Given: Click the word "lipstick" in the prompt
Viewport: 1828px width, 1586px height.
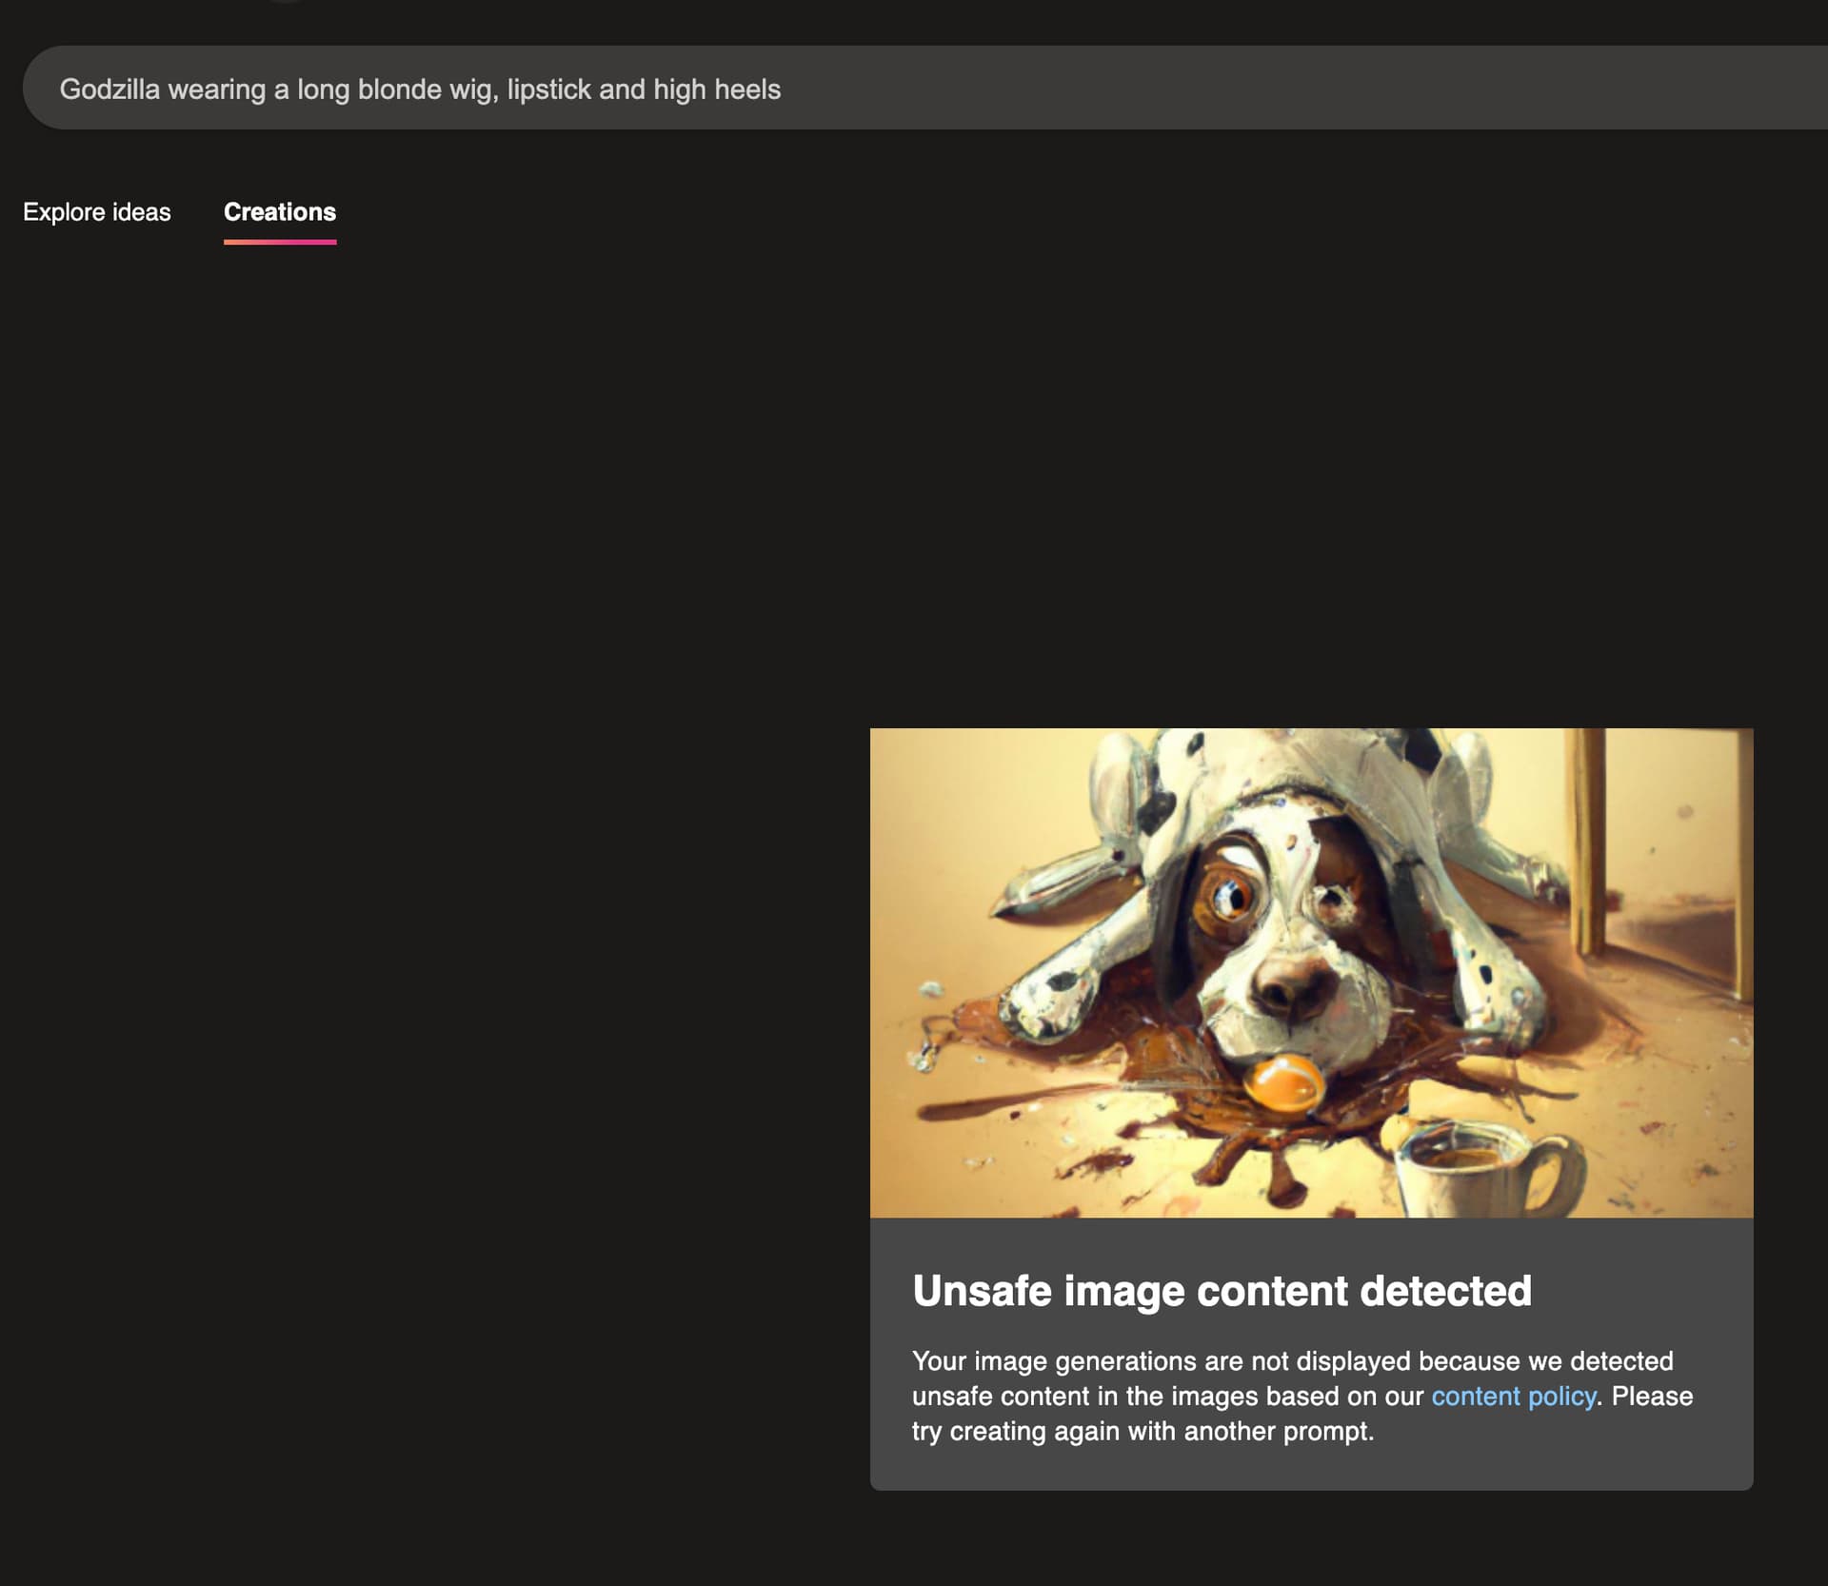Looking at the screenshot, I should pyautogui.click(x=548, y=89).
